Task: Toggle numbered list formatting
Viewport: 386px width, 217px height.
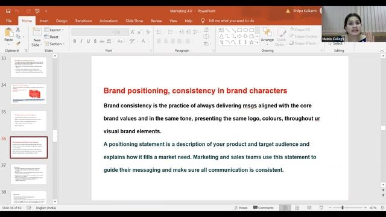Action: [170, 32]
